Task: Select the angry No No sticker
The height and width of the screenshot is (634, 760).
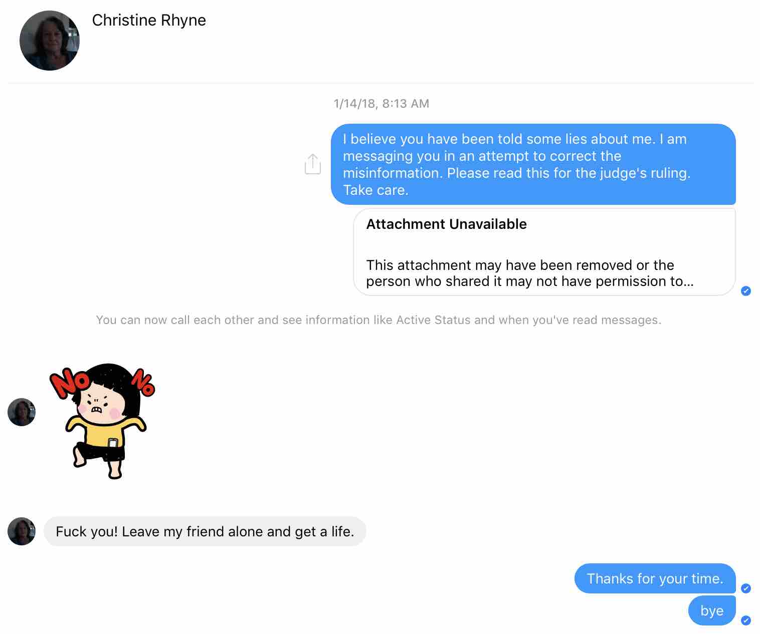Action: pyautogui.click(x=103, y=421)
